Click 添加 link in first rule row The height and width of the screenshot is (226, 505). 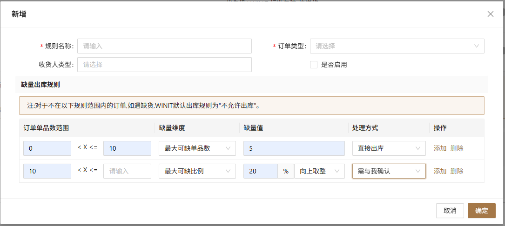(440, 148)
